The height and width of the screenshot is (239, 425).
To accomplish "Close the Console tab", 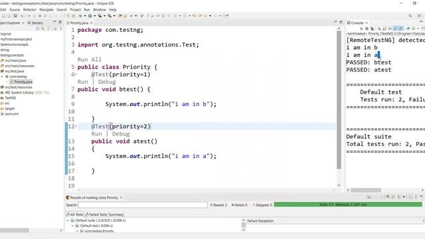I will pyautogui.click(x=367, y=23).
